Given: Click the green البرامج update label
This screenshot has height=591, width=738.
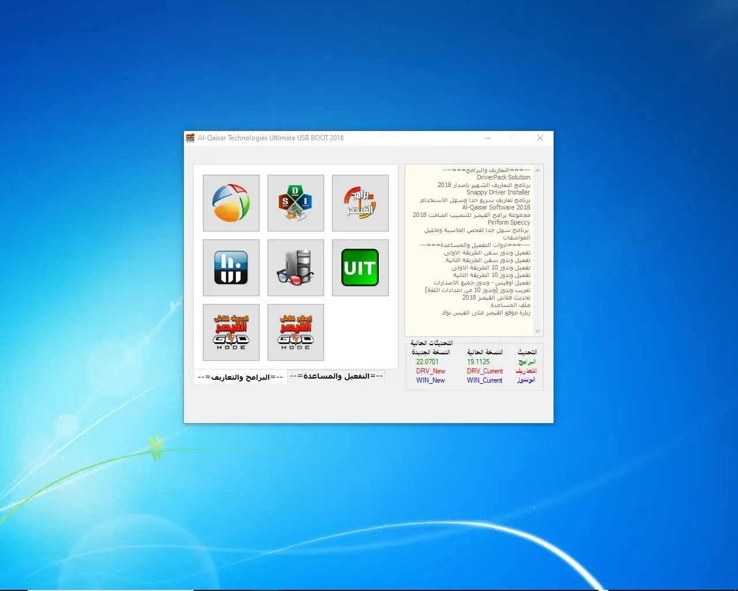Looking at the screenshot, I should (x=527, y=362).
